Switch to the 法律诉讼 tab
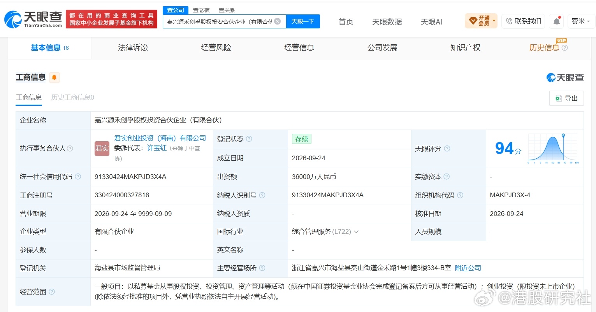The width and height of the screenshot is (596, 312). (x=133, y=48)
